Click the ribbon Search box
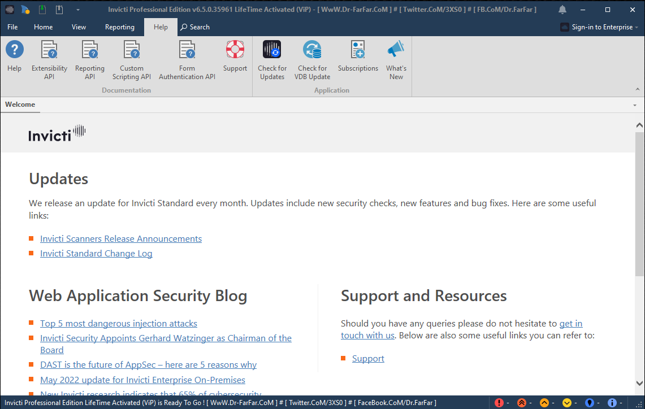This screenshot has height=409, width=645. (196, 27)
